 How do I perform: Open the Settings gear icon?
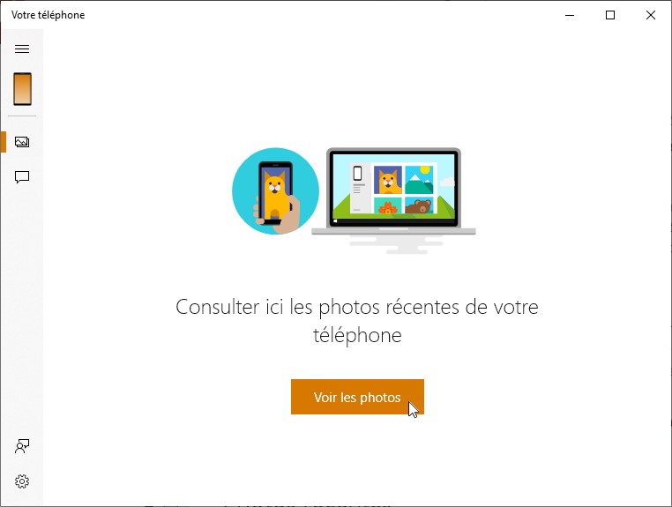point(22,481)
